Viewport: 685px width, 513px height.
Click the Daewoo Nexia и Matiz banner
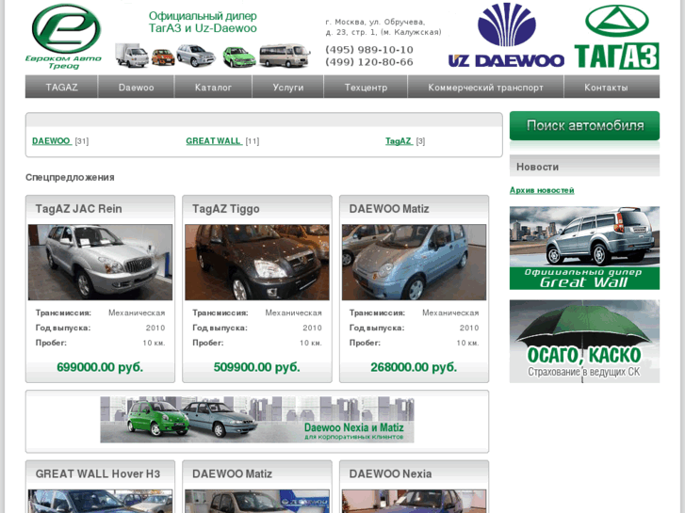257,420
